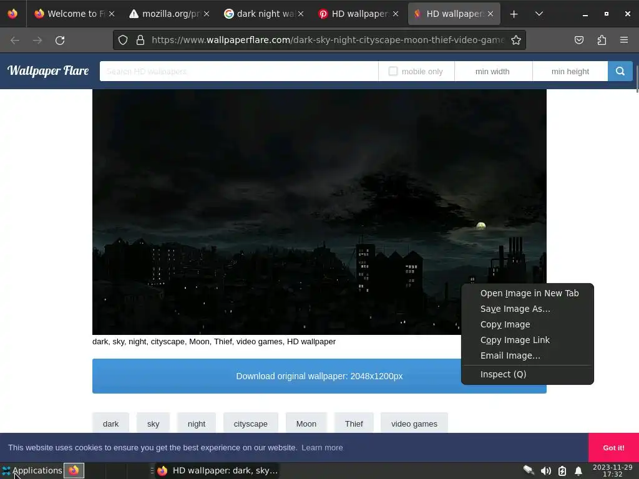Click the Wallpaper Flare logo
The height and width of the screenshot is (479, 639).
48,71
